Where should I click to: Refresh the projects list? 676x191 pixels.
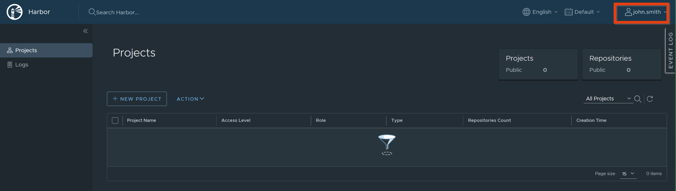650,99
